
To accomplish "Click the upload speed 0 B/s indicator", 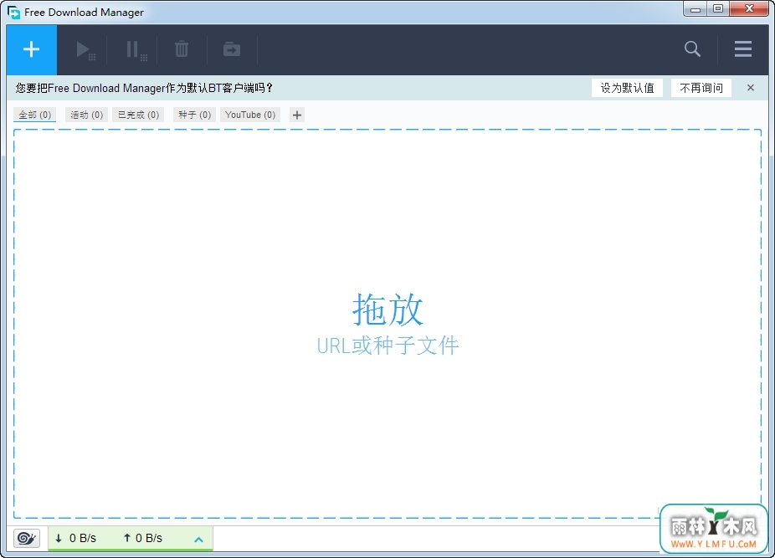I will coord(143,538).
